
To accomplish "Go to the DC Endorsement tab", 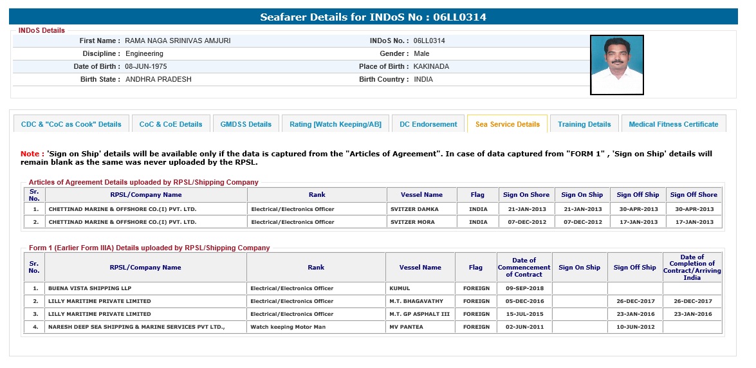I will tap(428, 124).
